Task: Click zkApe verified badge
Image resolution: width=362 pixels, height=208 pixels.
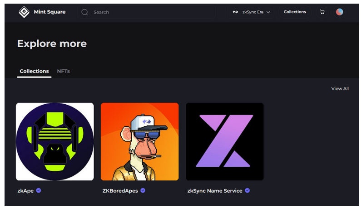Action: (39, 190)
